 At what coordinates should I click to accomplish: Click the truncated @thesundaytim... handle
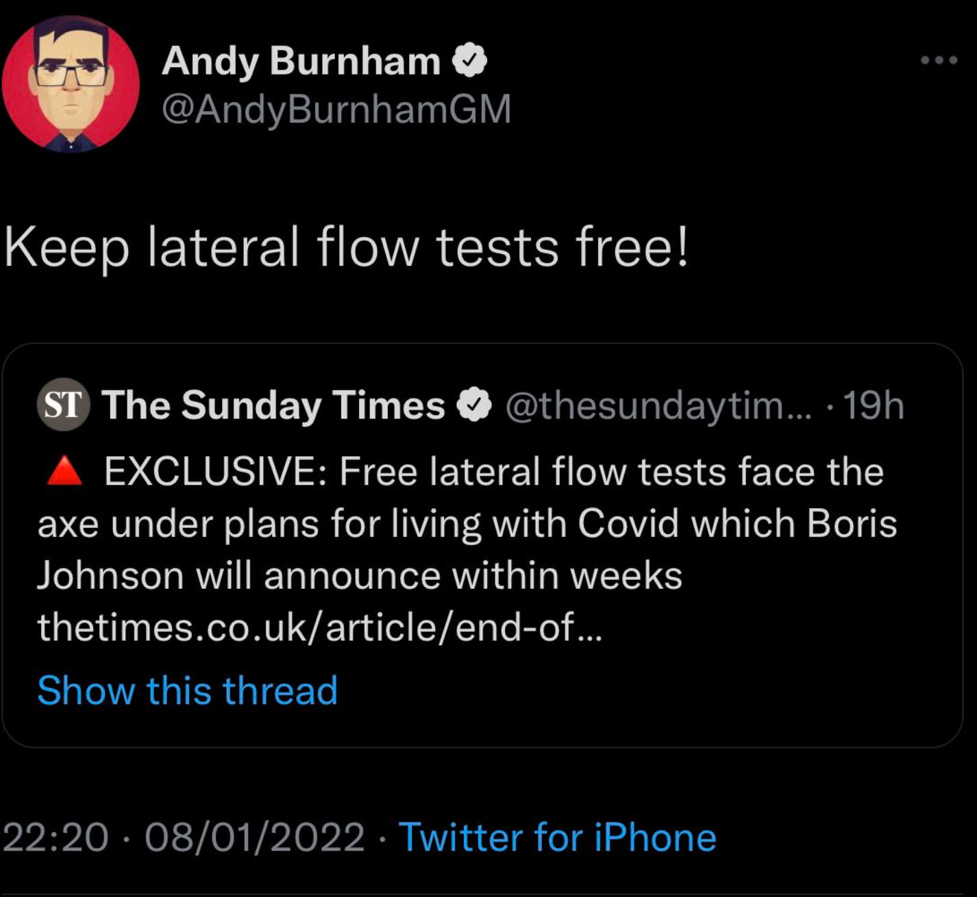[658, 405]
